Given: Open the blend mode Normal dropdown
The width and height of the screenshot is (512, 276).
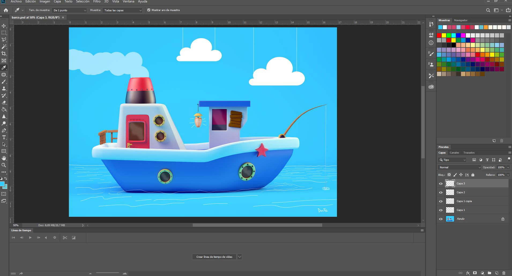Looking at the screenshot, I should [x=459, y=167].
